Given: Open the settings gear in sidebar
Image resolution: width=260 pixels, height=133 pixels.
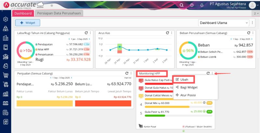Looking at the screenshot, I should (x=6, y=19).
